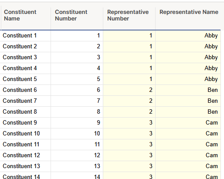Select the Constituent 14 name cell

click(x=25, y=176)
